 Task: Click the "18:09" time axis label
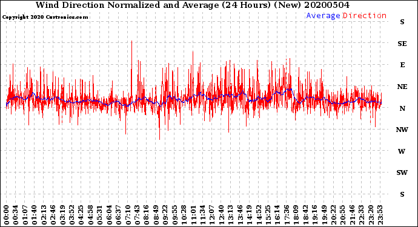(x=296, y=215)
